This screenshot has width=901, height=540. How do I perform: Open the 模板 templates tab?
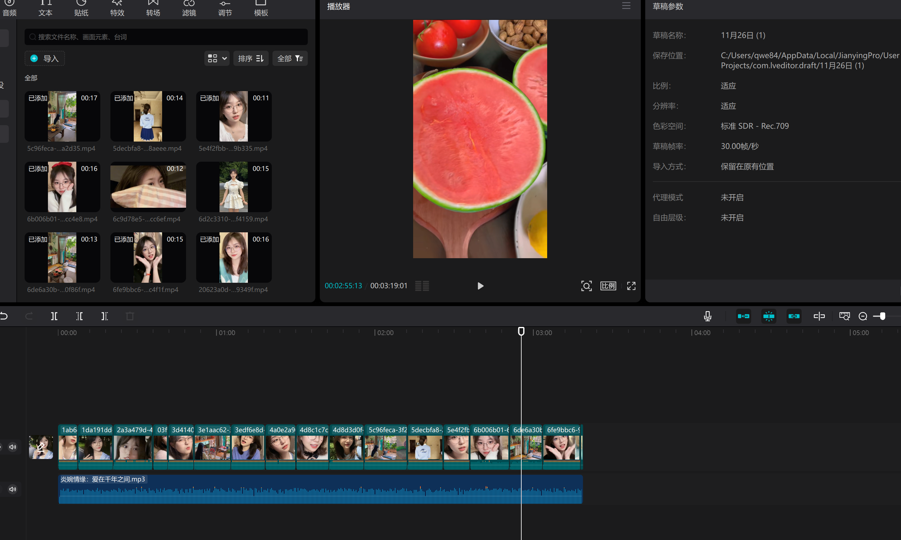pyautogui.click(x=261, y=9)
